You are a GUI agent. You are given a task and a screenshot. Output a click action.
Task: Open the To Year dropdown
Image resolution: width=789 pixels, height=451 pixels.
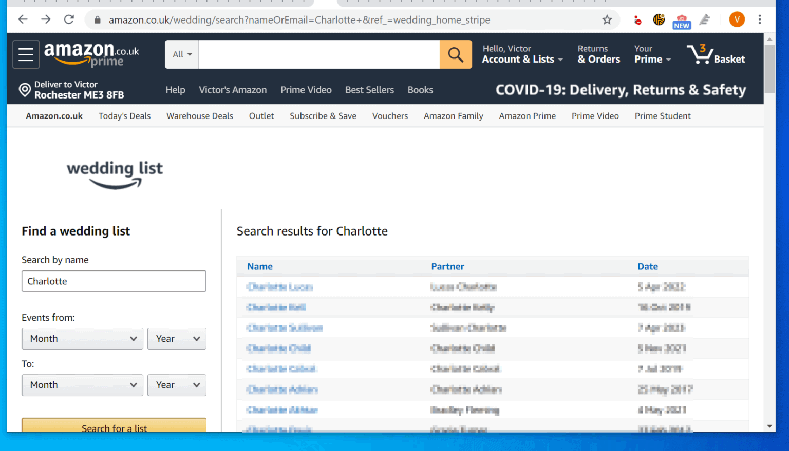coord(177,385)
